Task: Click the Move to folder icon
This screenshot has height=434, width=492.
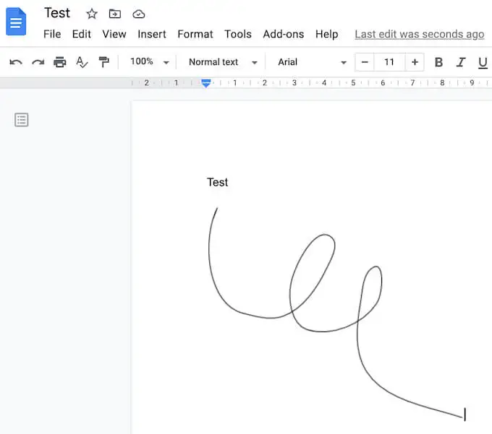Action: click(x=115, y=14)
